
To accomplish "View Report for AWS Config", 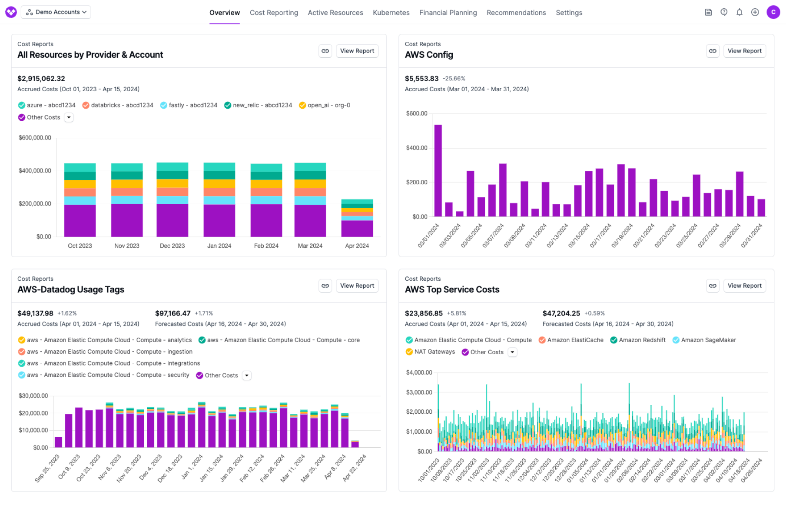I will coord(745,51).
